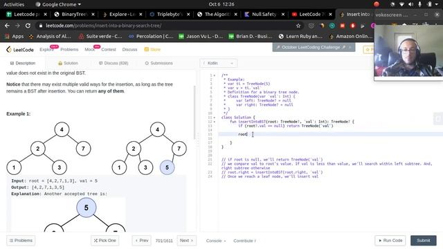Click the description panel scrollbar
Screen dimensions: 443x249
point(195,112)
